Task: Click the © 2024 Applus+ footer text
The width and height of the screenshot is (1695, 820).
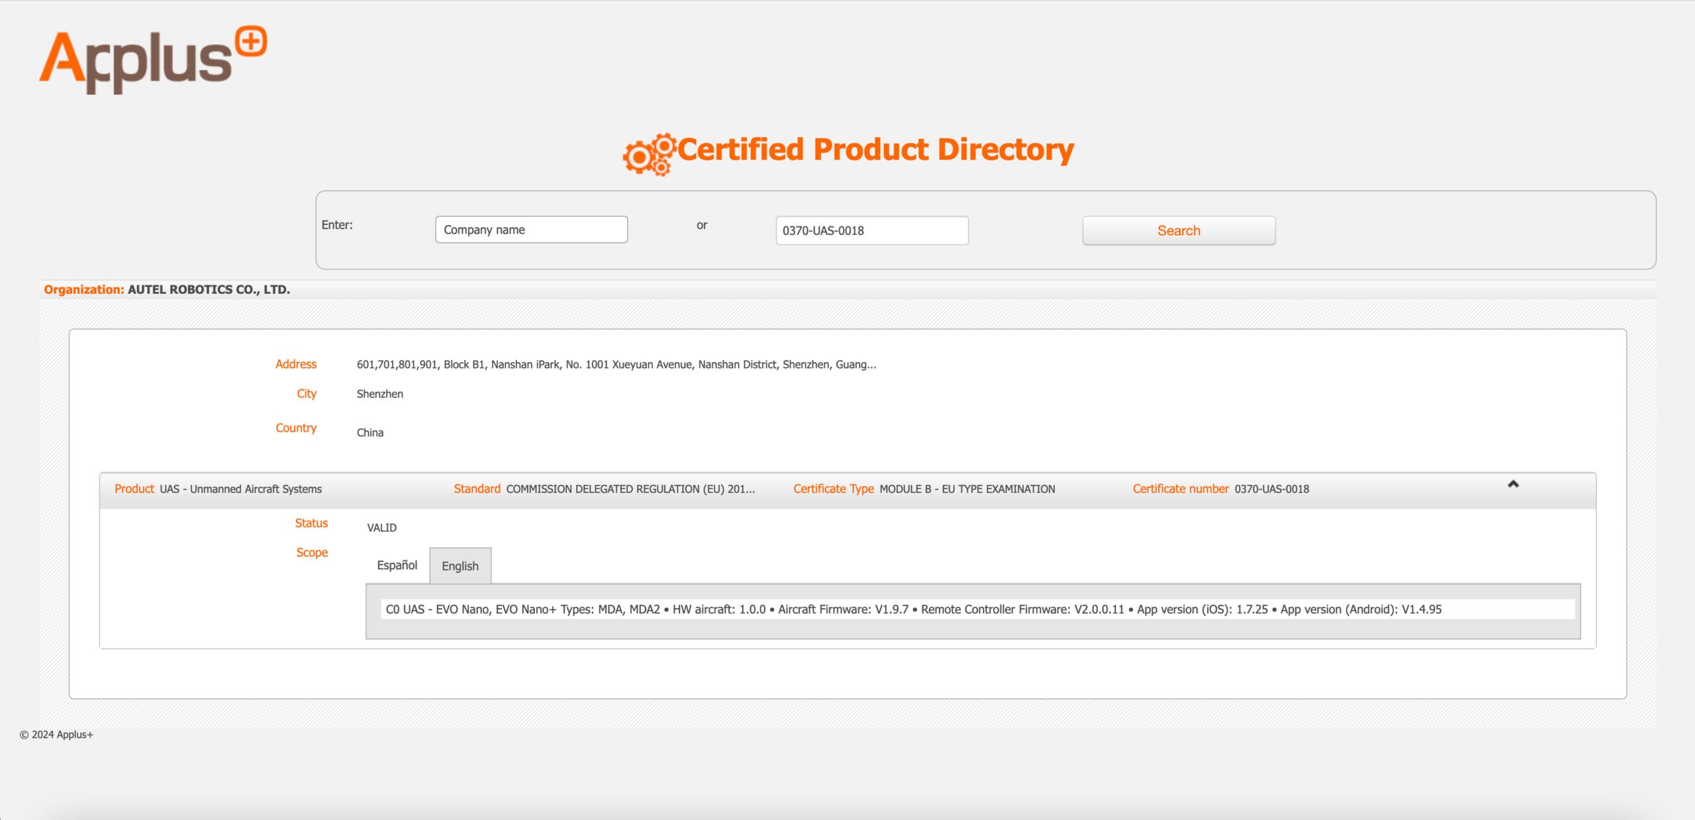Action: pos(56,735)
